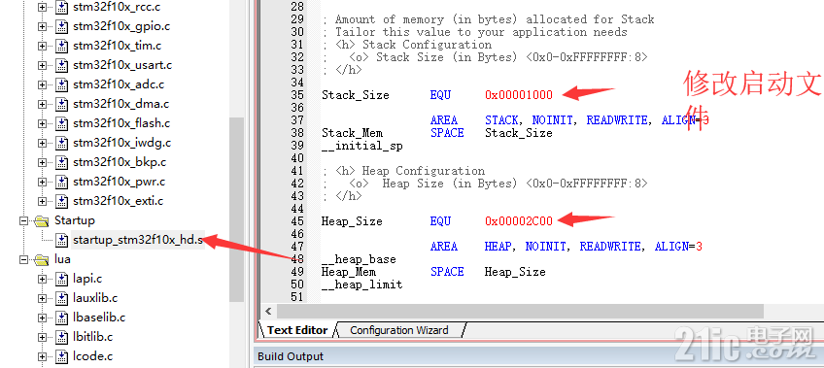Select the stm32f10x_exti.c file name

[119, 202]
